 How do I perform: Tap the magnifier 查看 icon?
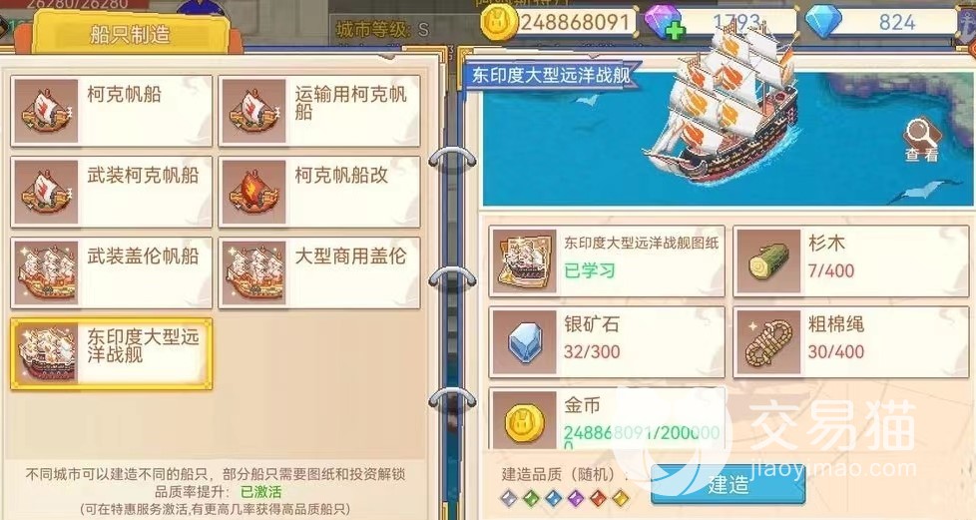pos(922,140)
